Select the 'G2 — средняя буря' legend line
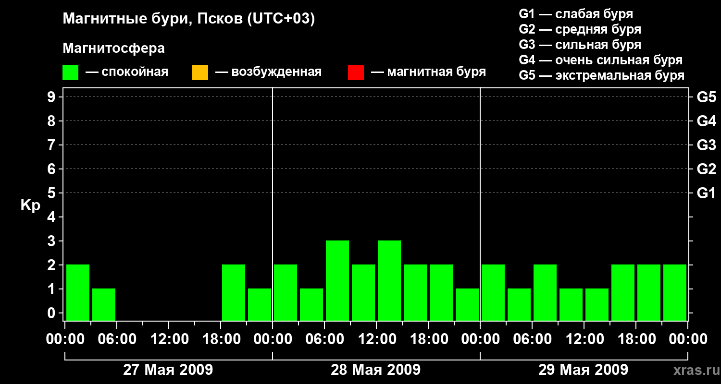 [x=580, y=29]
